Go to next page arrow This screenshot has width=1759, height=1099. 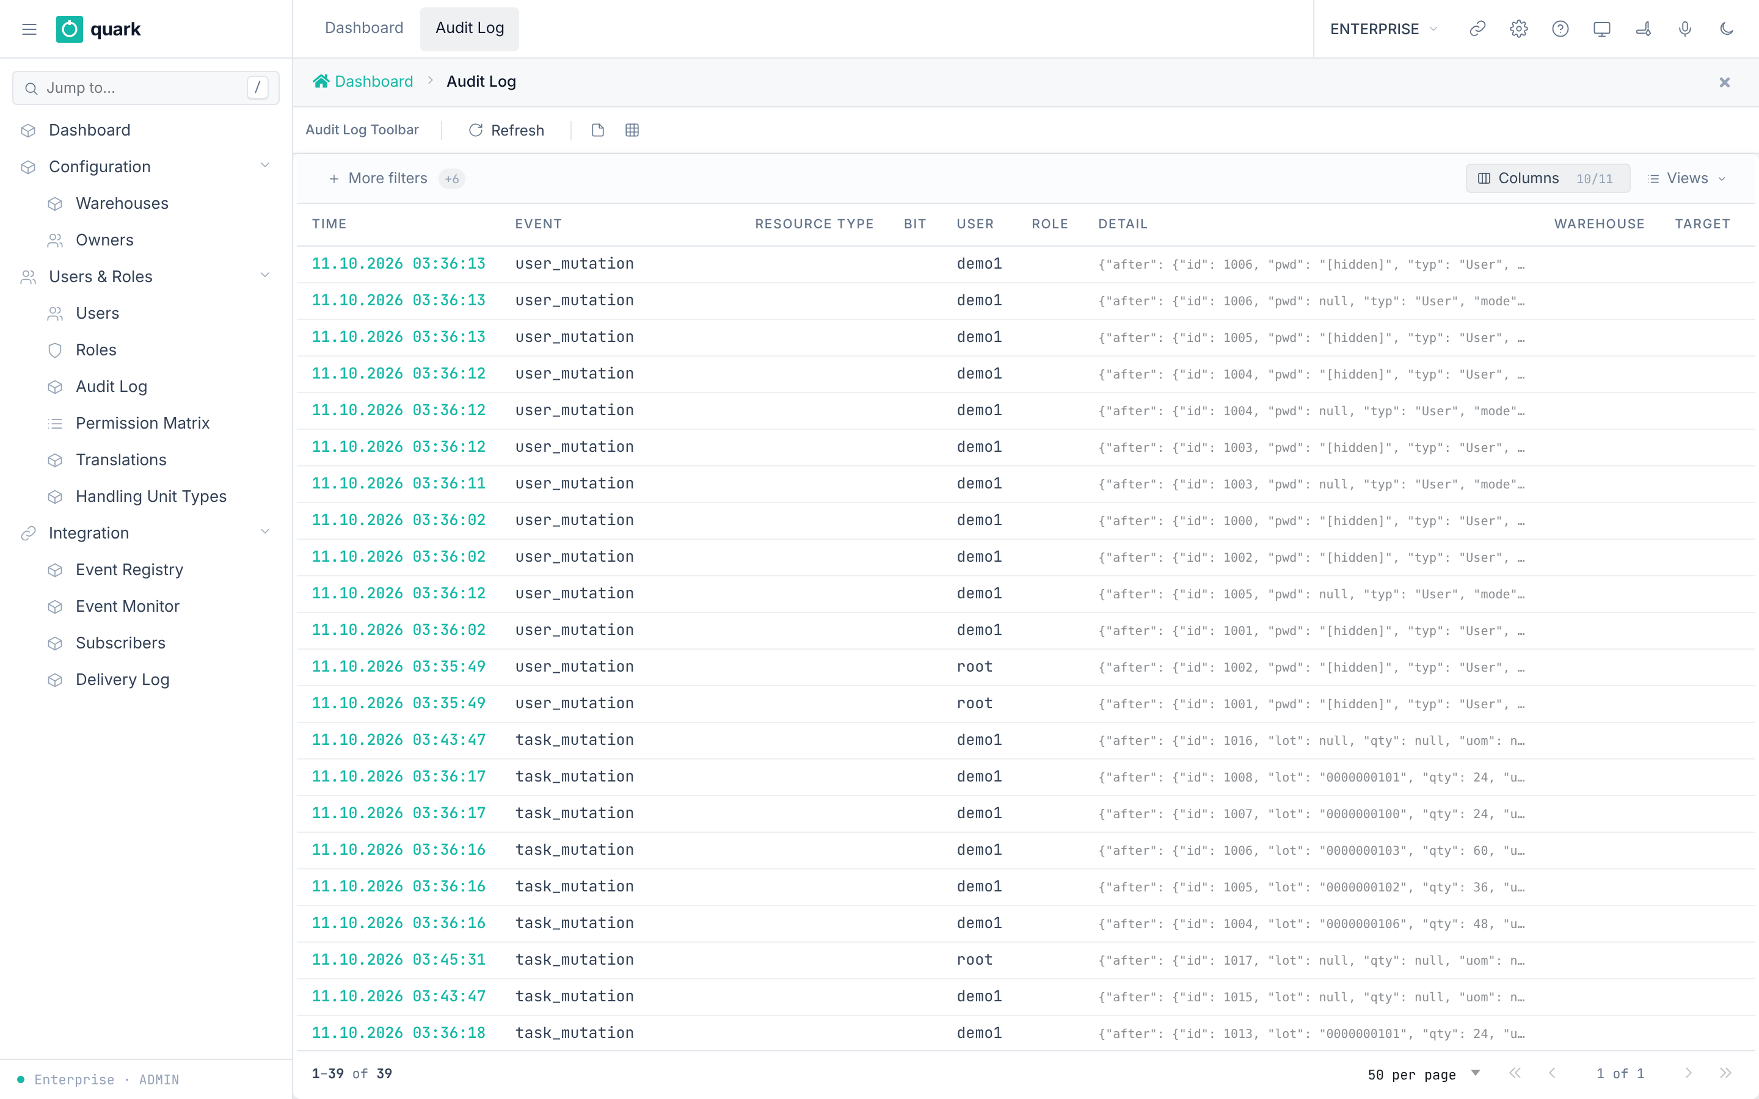(1688, 1073)
